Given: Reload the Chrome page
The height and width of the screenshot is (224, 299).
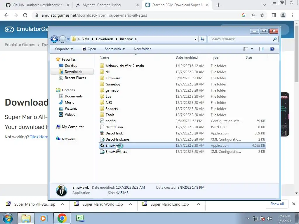Looking at the screenshot, I should (25, 15).
